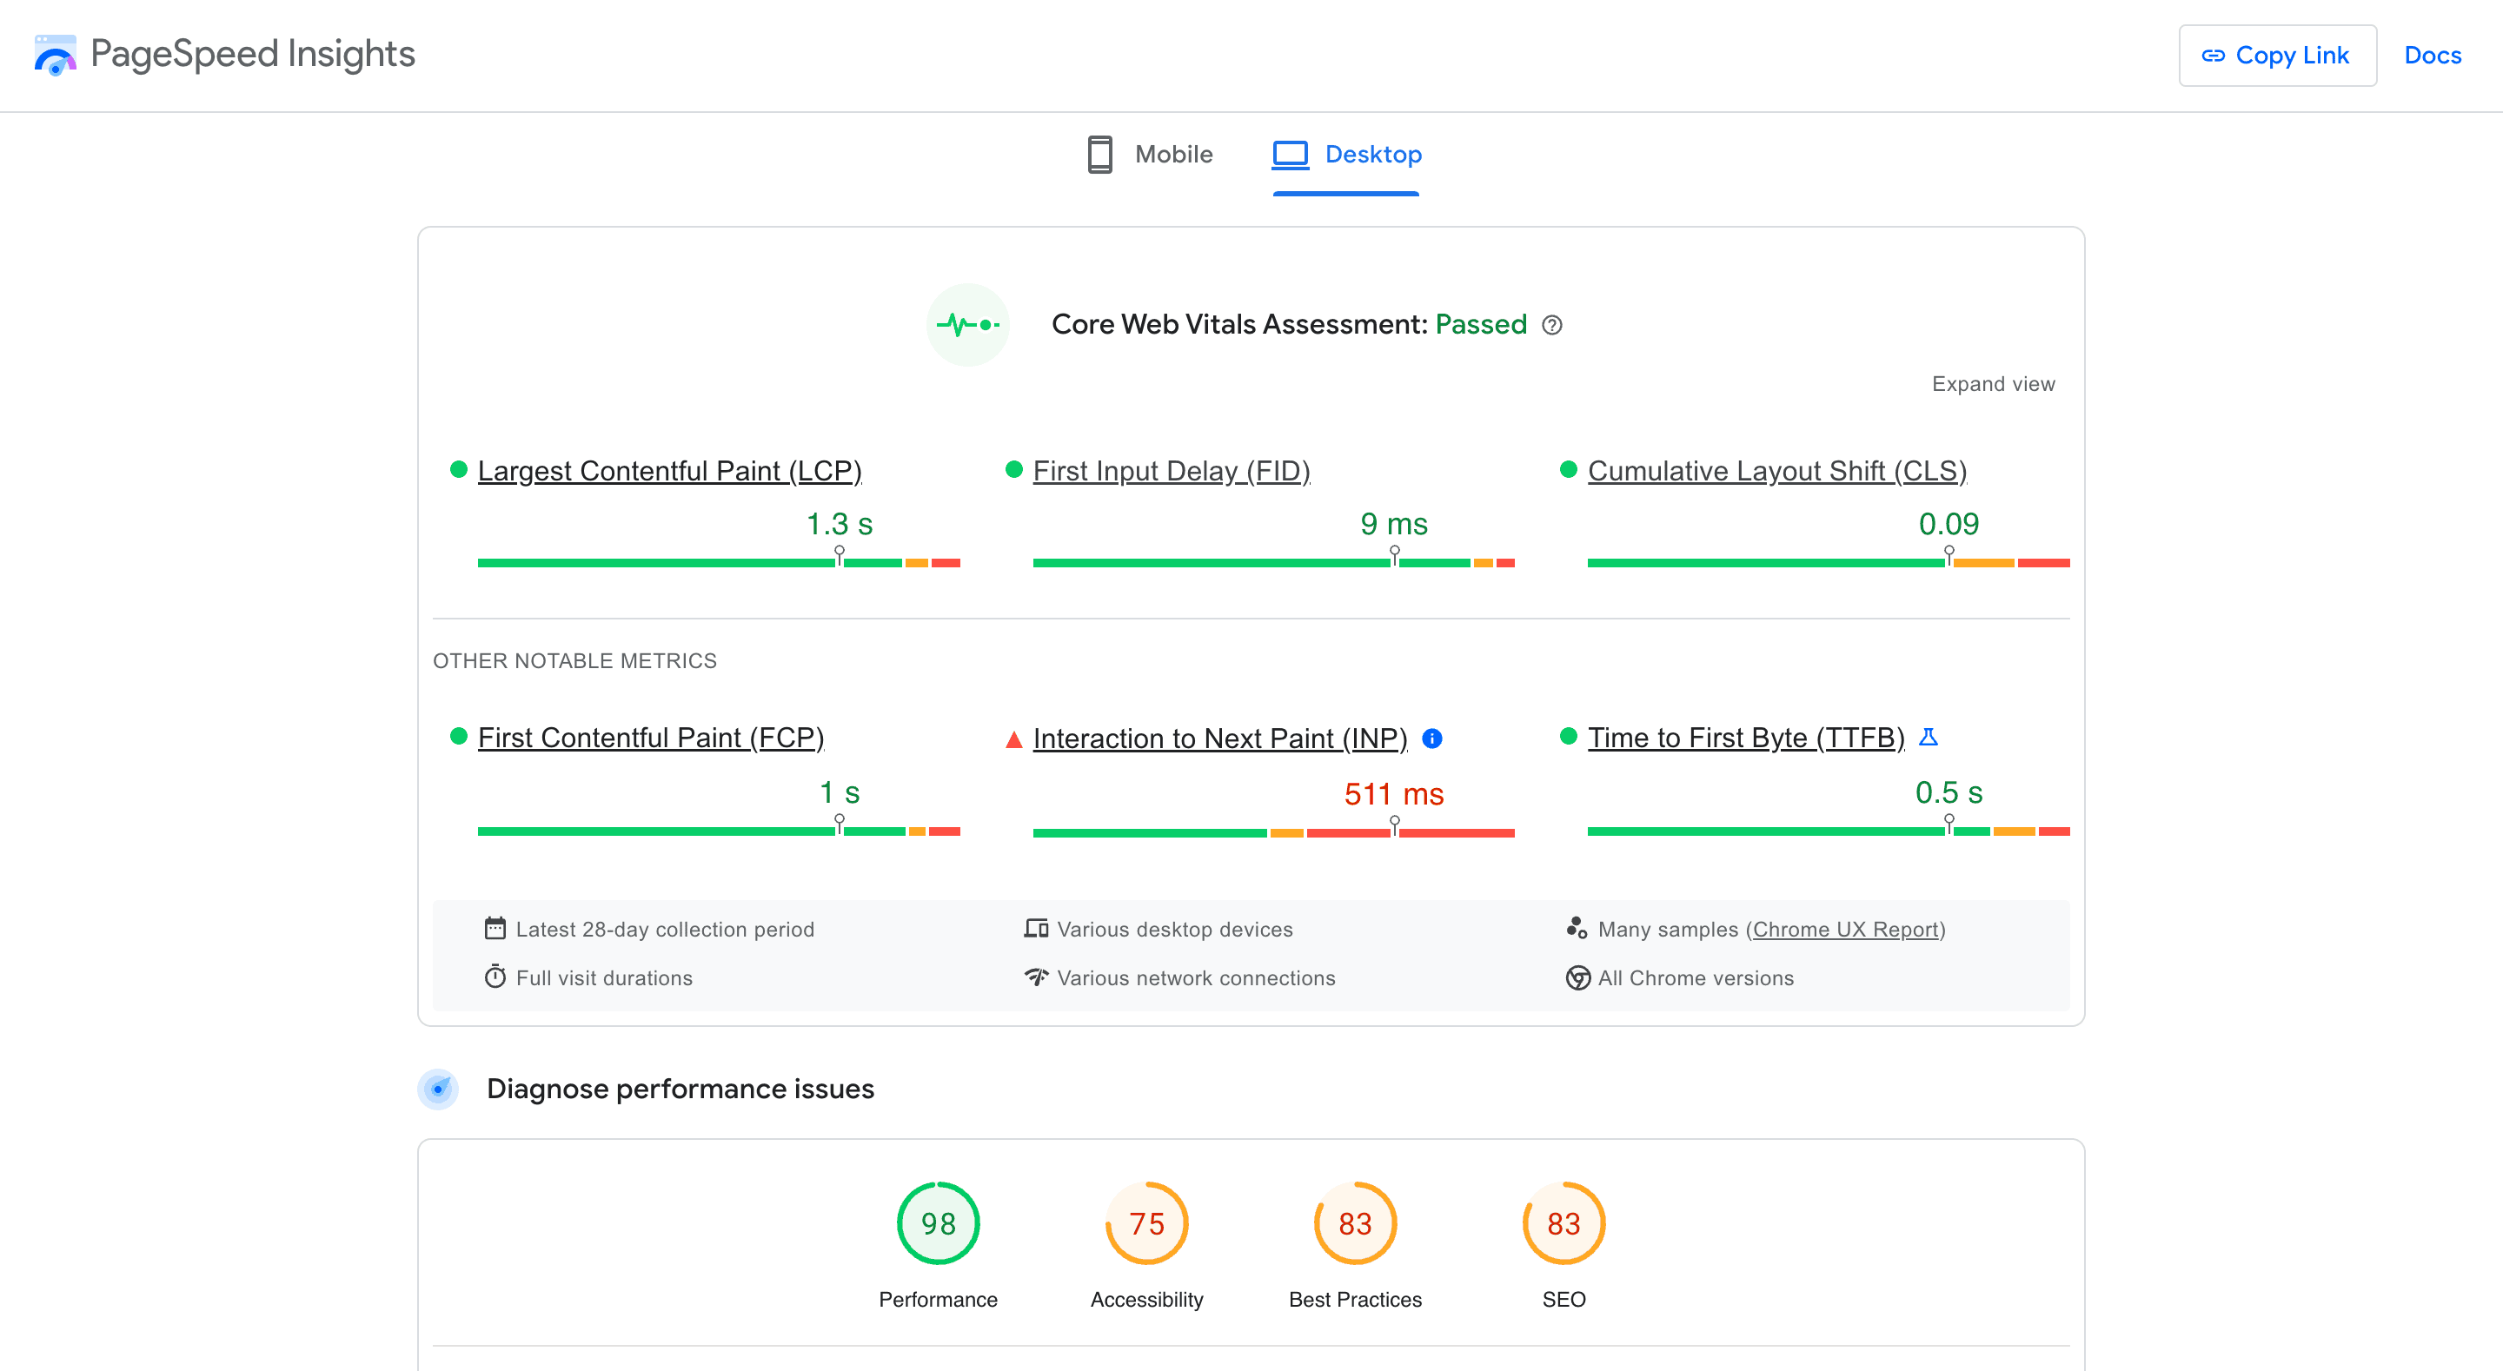2503x1371 pixels.
Task: Click the experimental flask icon beside TTFB
Action: pyautogui.click(x=1929, y=738)
